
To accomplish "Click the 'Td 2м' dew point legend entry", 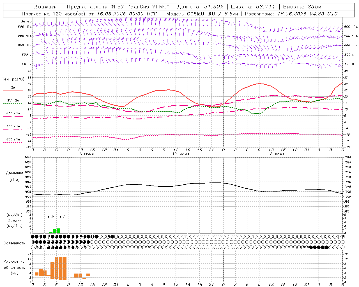I will click(x=13, y=100).
